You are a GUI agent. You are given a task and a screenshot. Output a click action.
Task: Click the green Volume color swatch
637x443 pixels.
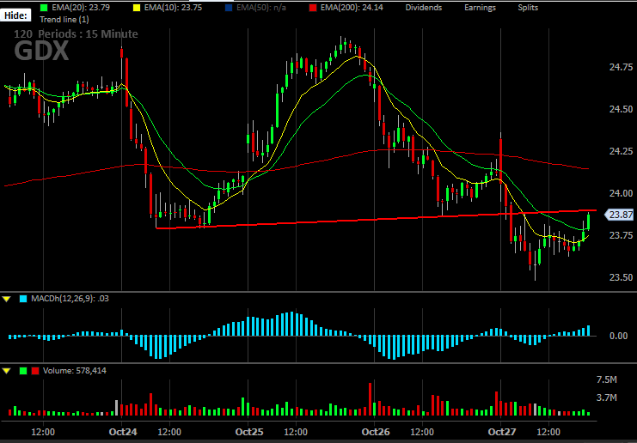click(x=23, y=371)
